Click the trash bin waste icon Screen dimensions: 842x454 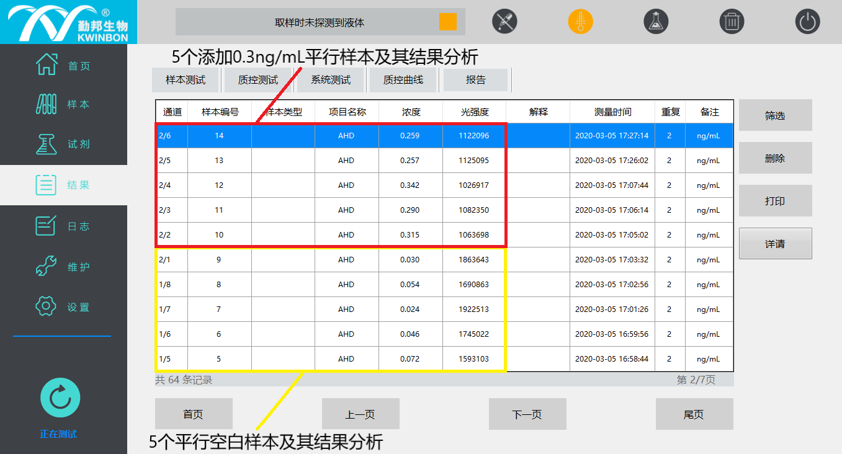pyautogui.click(x=732, y=22)
